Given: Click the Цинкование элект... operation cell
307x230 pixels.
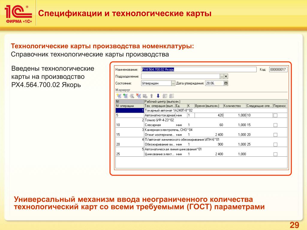Looking at the screenshot, I should coord(159,154).
